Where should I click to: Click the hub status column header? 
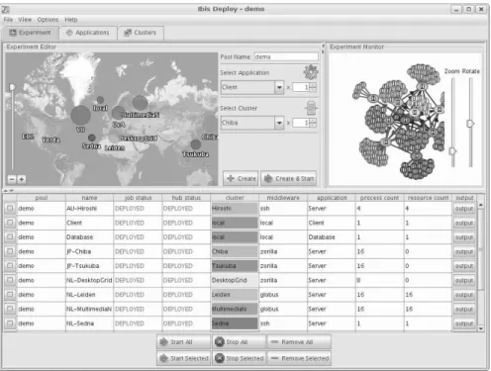[x=186, y=198]
